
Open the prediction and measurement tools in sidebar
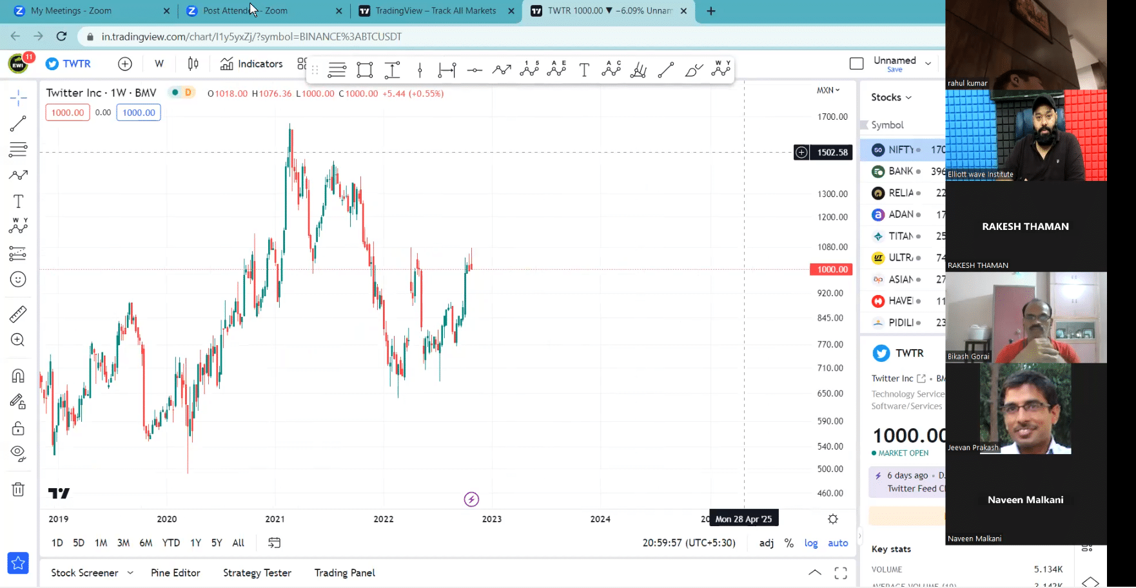click(x=18, y=253)
